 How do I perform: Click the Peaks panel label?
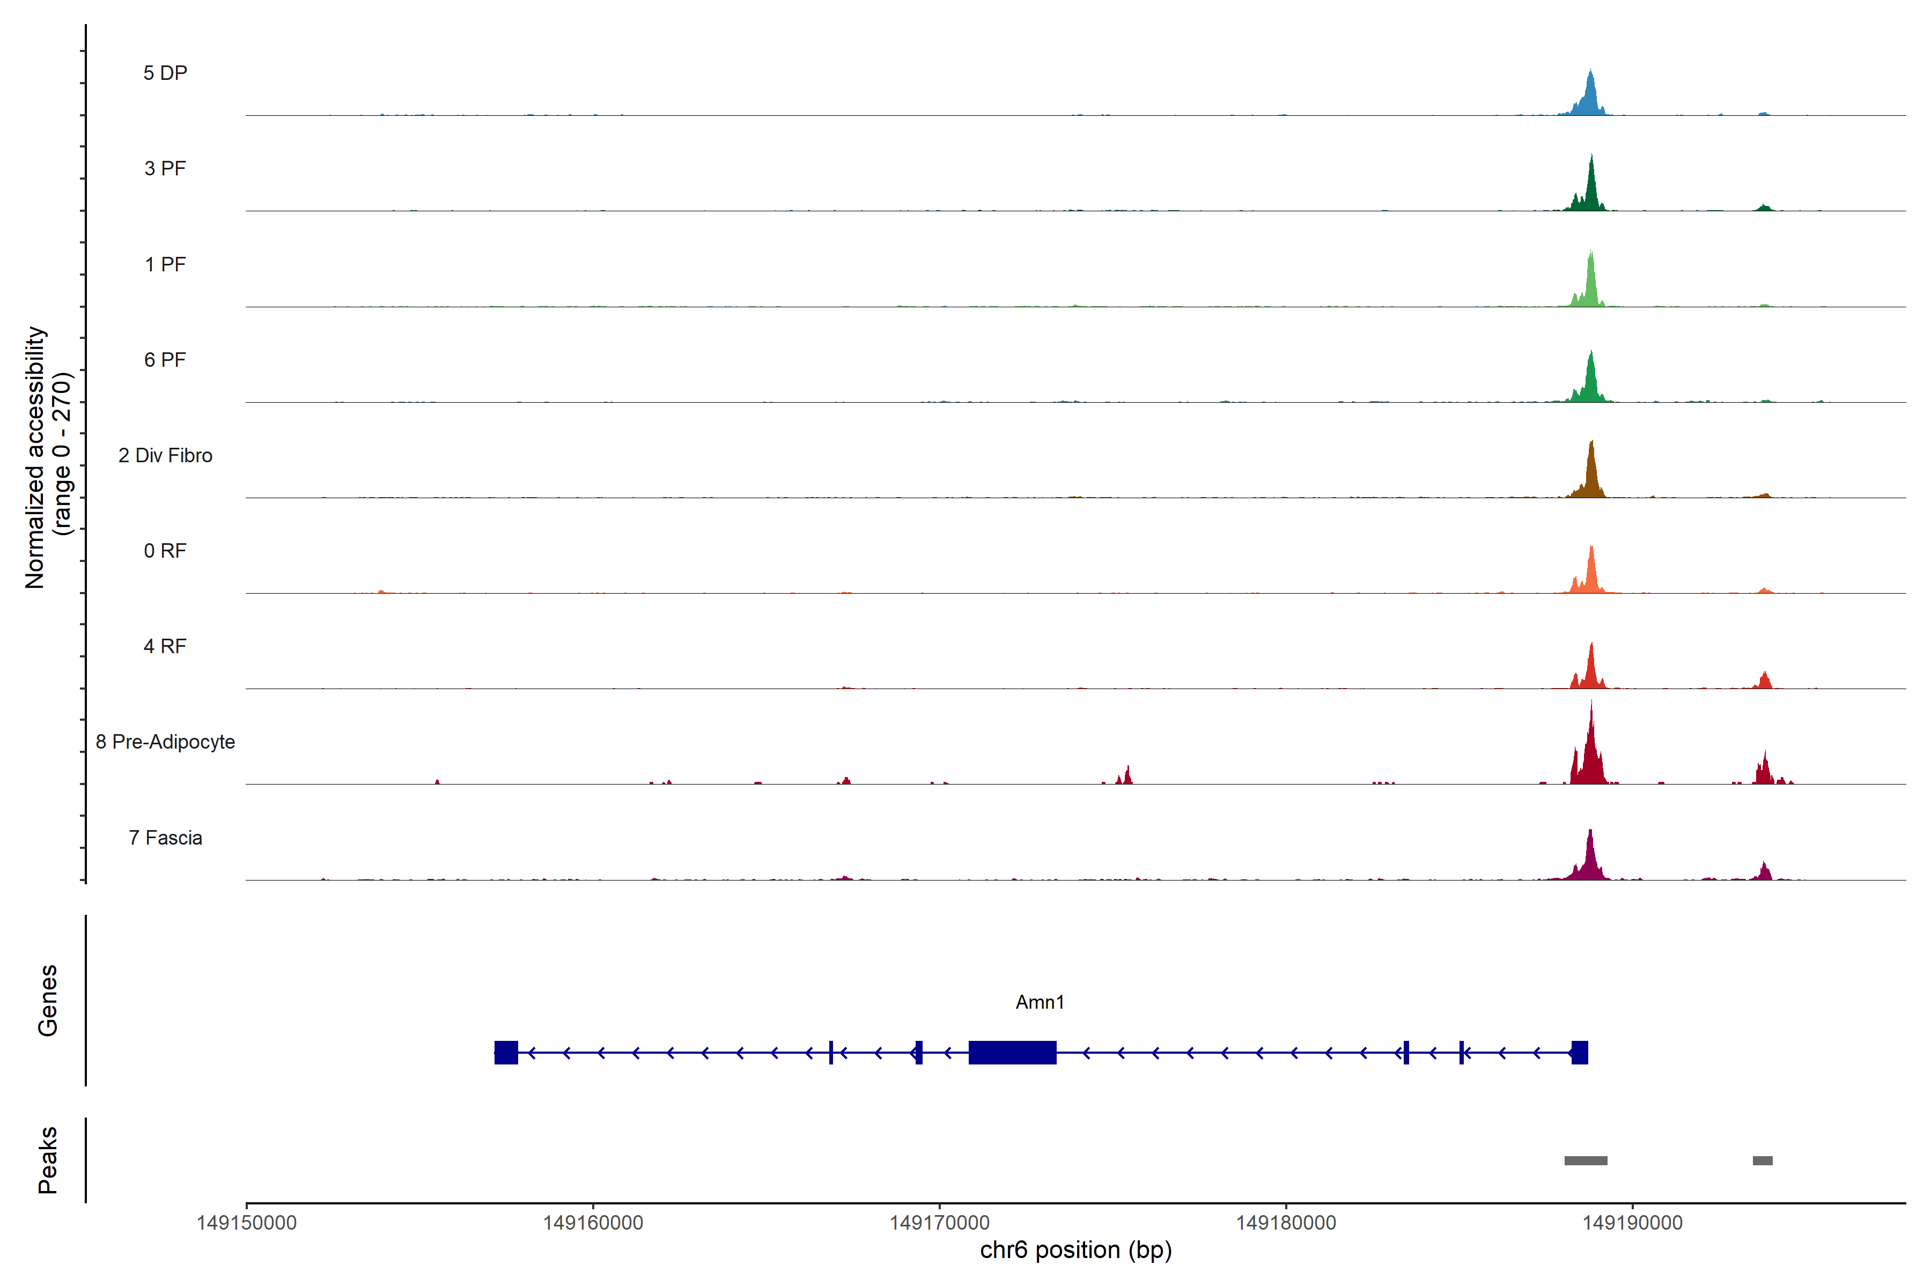48,1160
